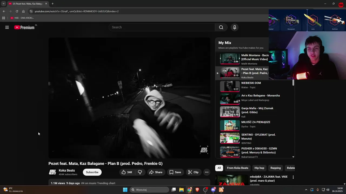
Task: Like the video with 34K thumbs up
Action: pyautogui.click(x=127, y=172)
